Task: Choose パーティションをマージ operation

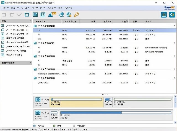Action: 15,34
